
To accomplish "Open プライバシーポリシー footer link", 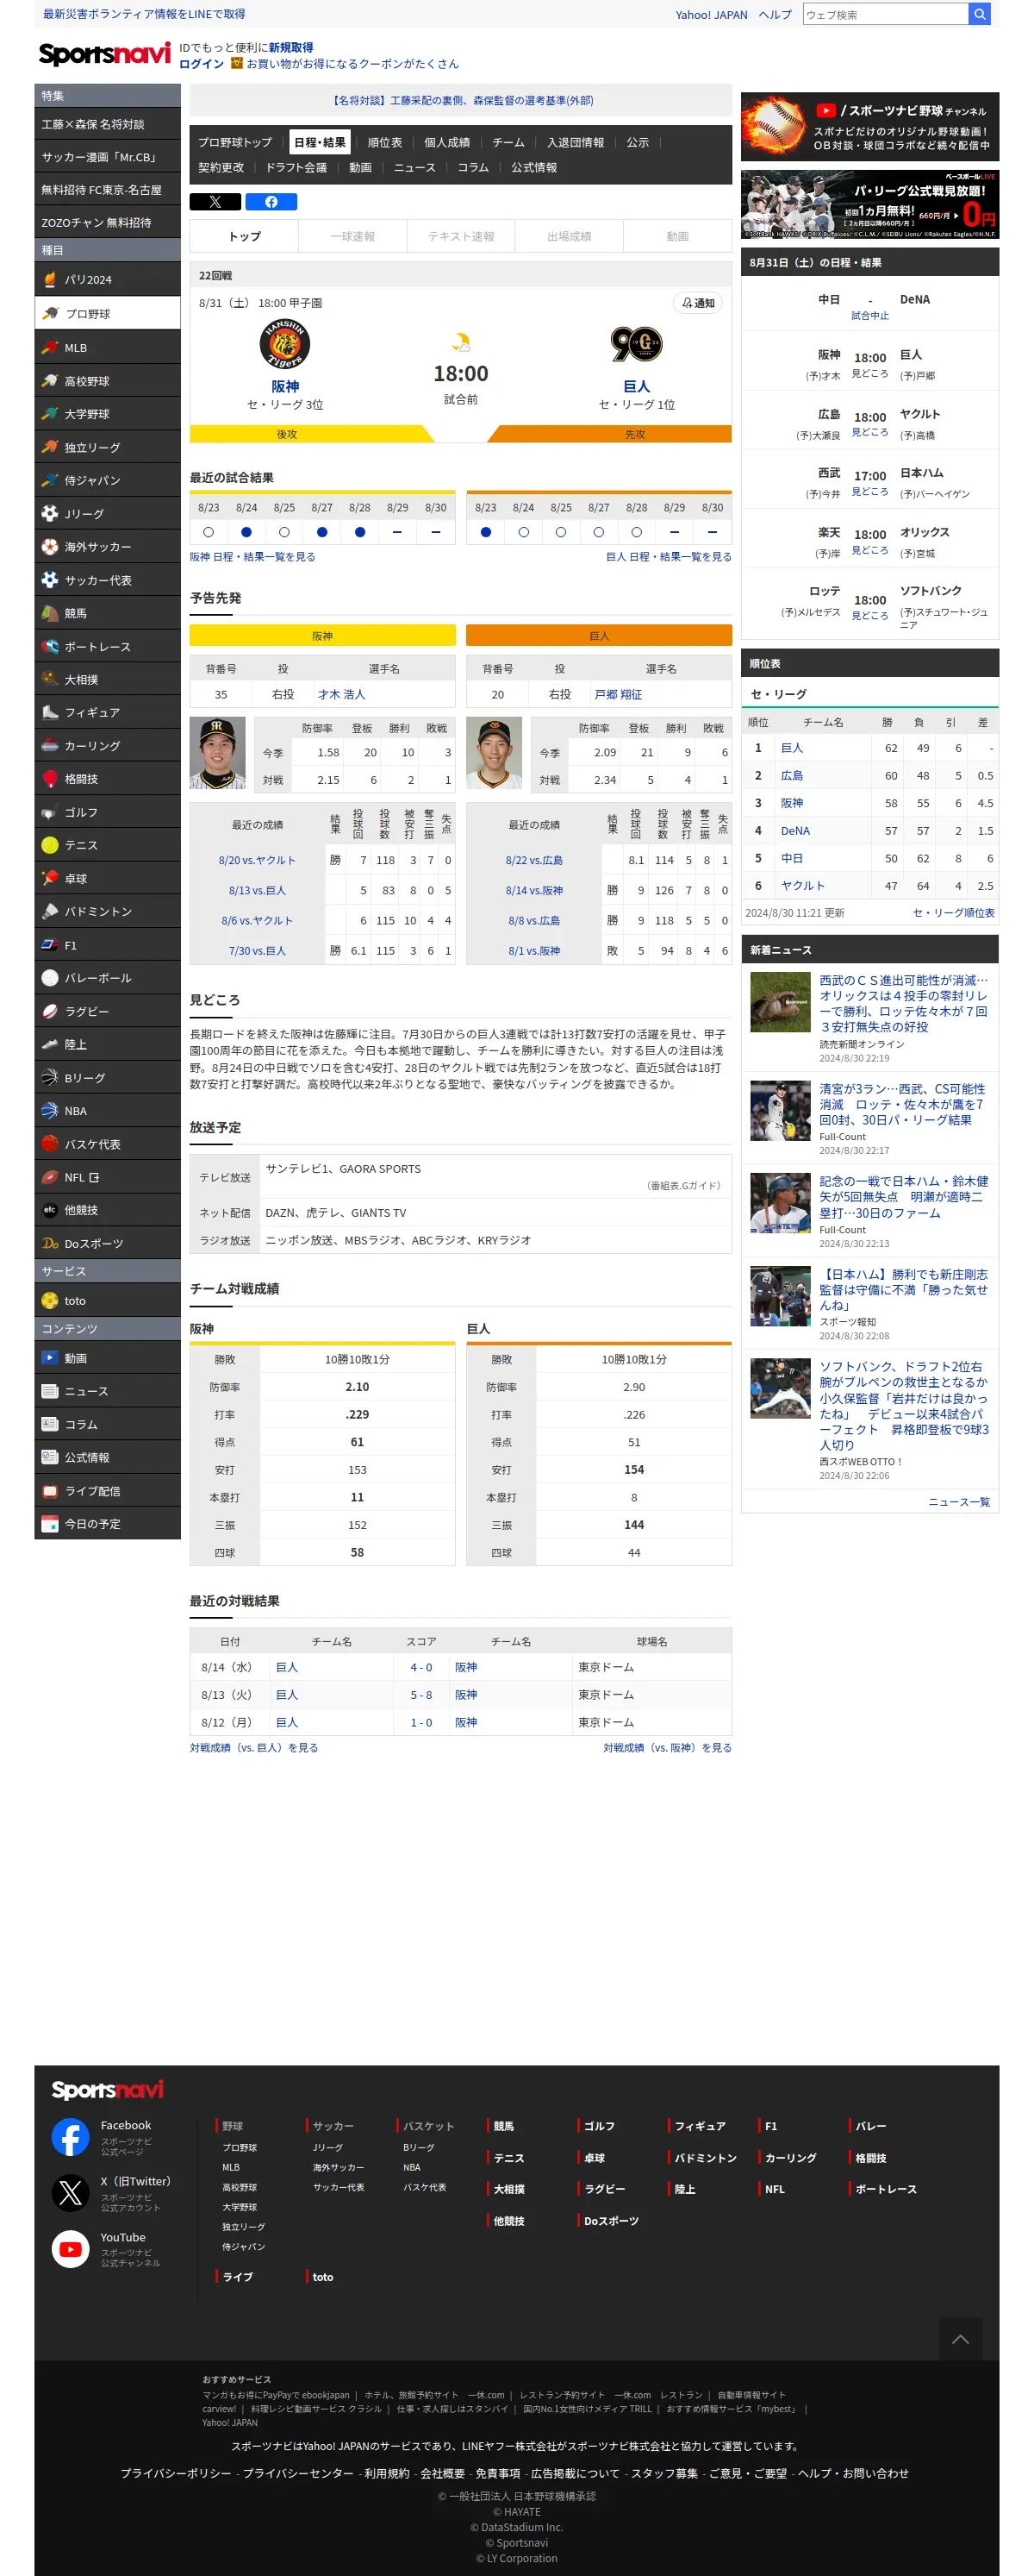I will (x=176, y=2472).
